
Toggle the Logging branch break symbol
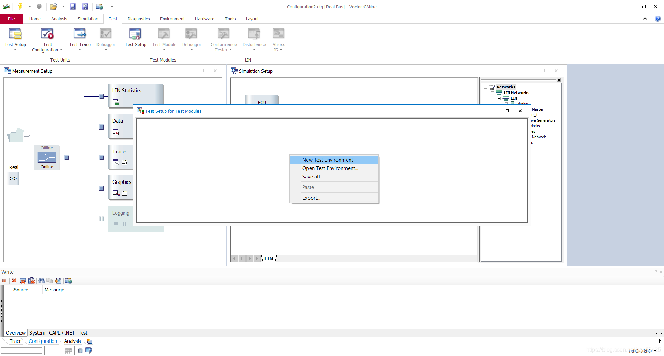tap(101, 219)
